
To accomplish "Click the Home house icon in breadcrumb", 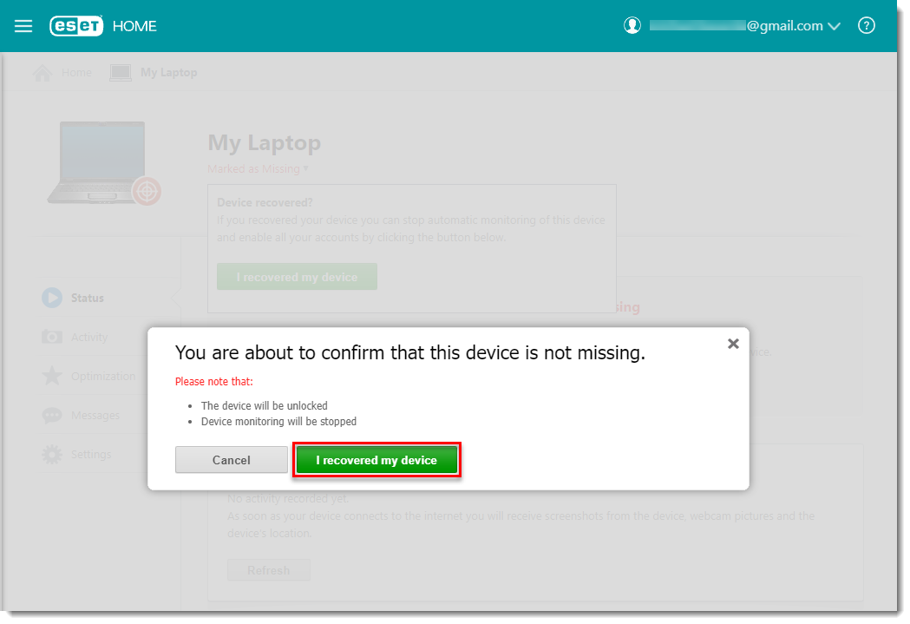I will pos(43,73).
